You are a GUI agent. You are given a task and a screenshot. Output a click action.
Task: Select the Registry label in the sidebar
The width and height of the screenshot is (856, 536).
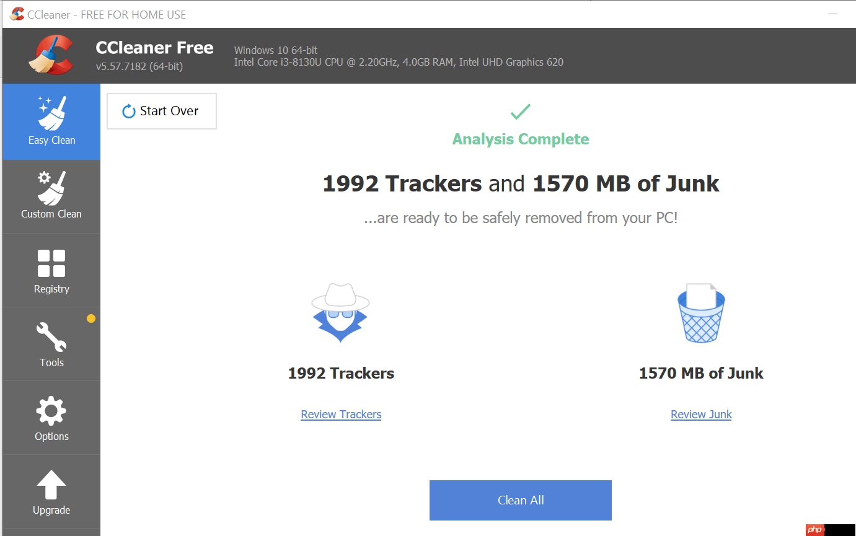click(51, 289)
